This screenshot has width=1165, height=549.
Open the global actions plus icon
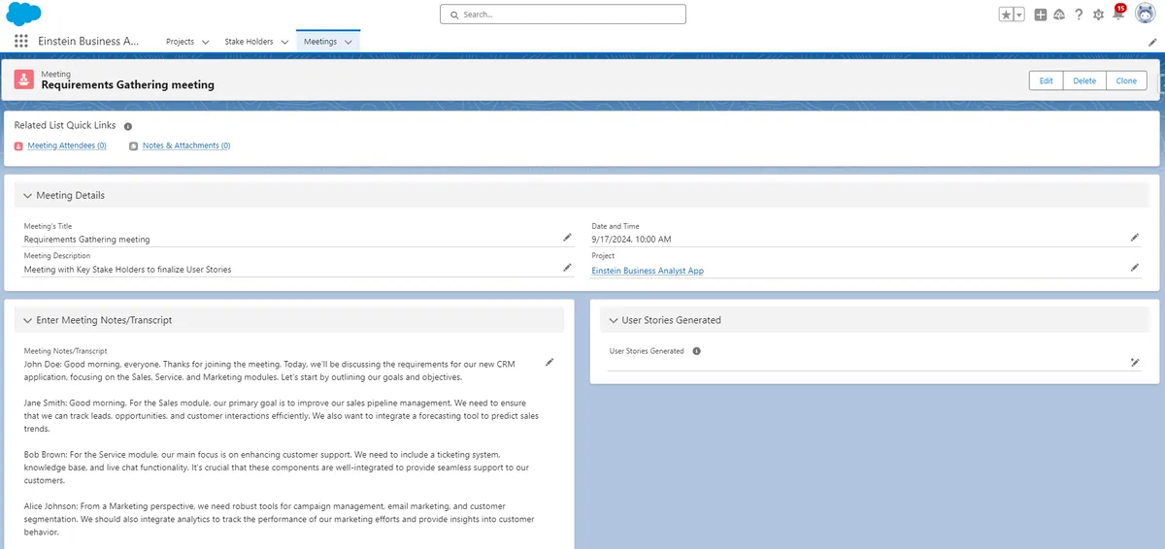(x=1041, y=15)
